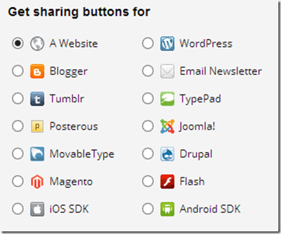The height and width of the screenshot is (234, 281).
Task: Click the Email Newsletter label text
Action: [221, 71]
